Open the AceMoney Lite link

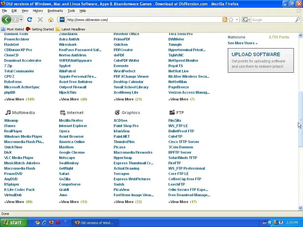126,93
